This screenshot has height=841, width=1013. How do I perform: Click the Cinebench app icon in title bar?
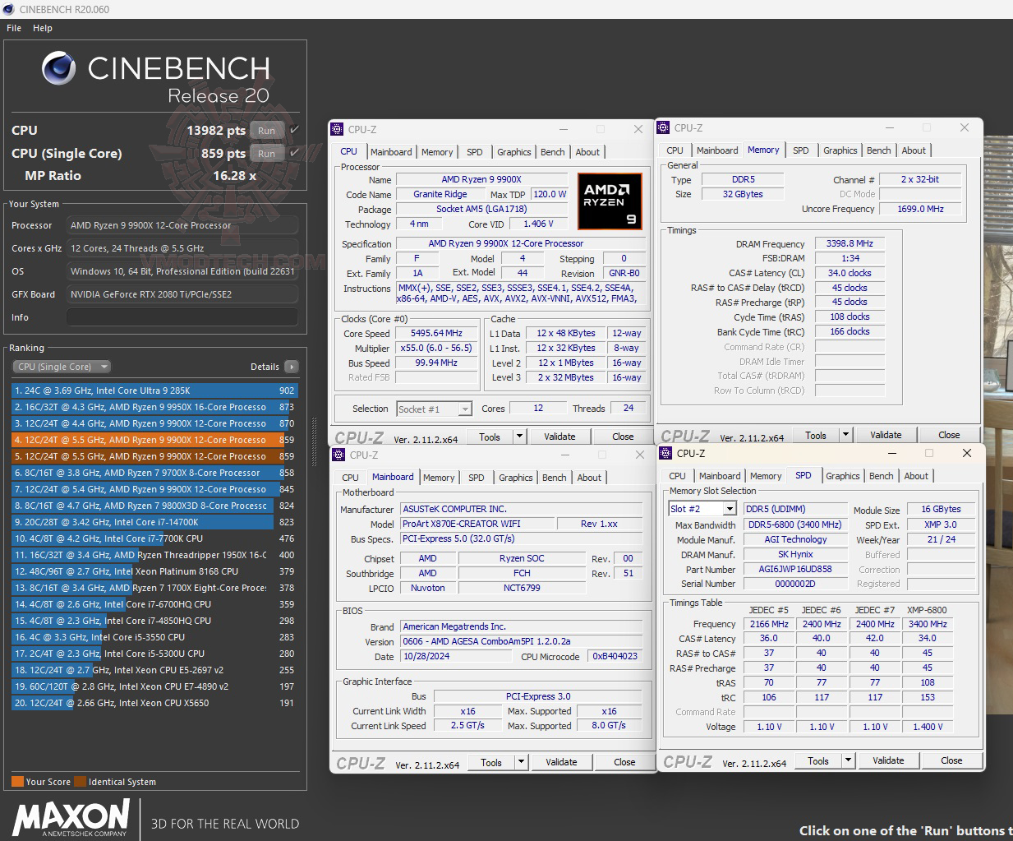(8, 9)
